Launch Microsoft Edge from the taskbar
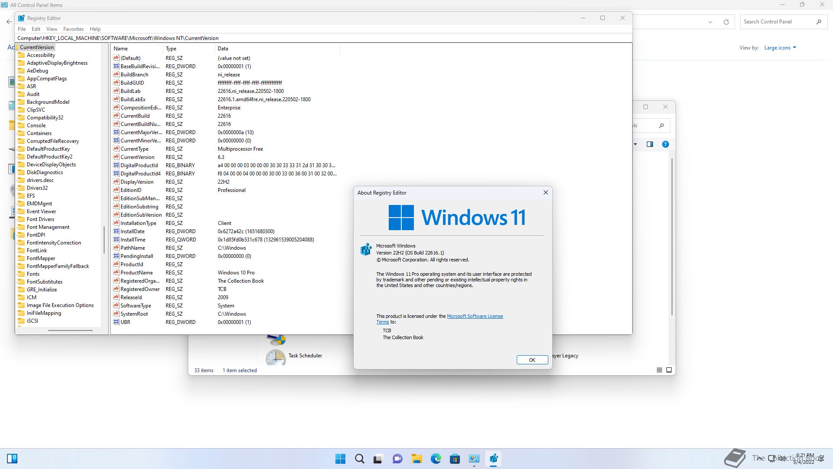This screenshot has height=469, width=833. click(436, 459)
